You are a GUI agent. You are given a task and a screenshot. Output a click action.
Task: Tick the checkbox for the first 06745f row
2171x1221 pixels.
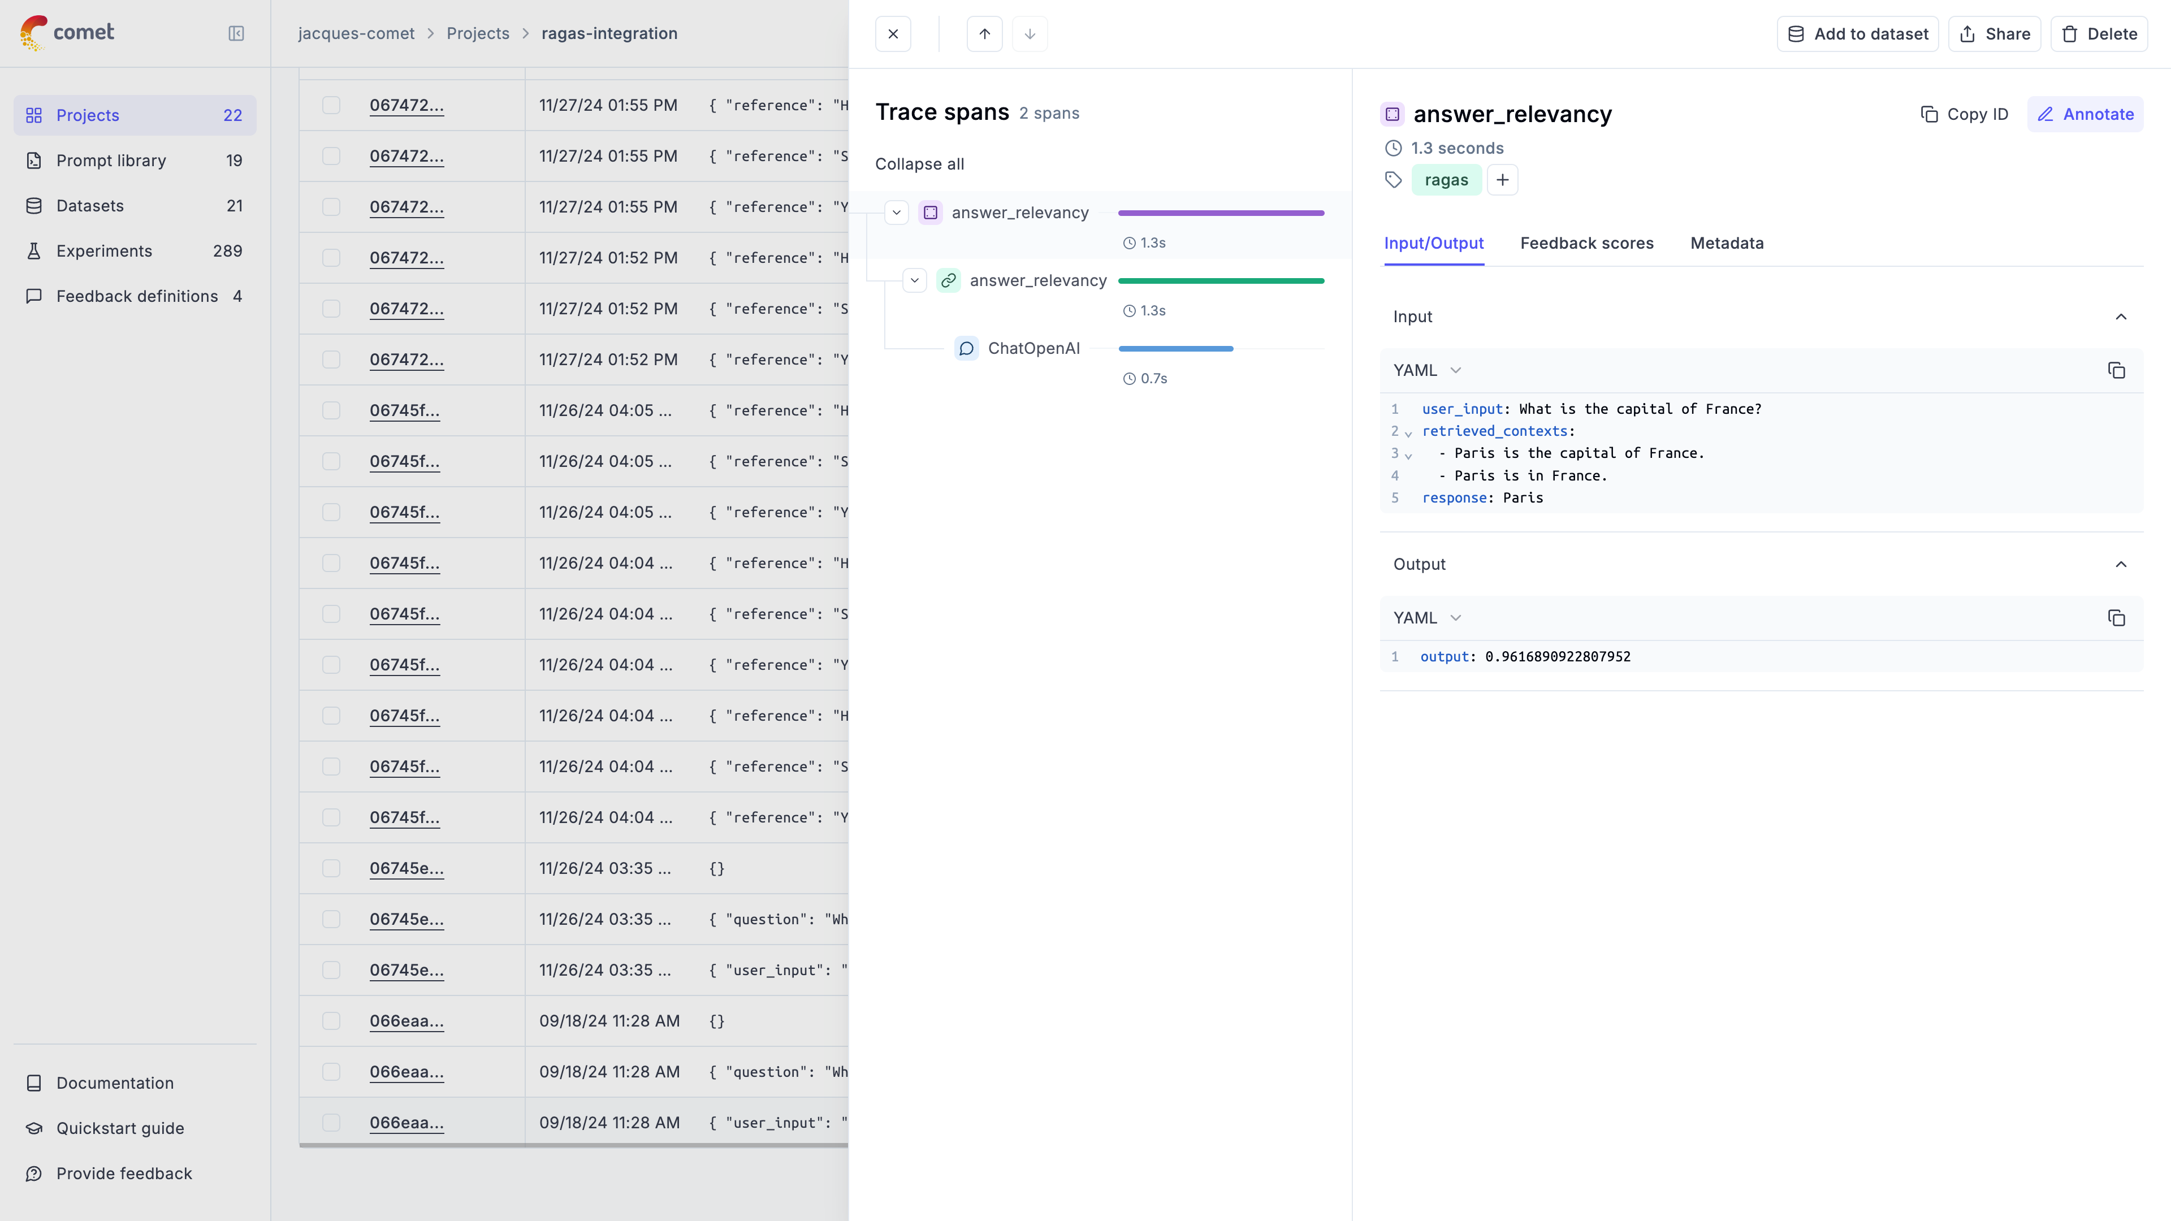331,410
